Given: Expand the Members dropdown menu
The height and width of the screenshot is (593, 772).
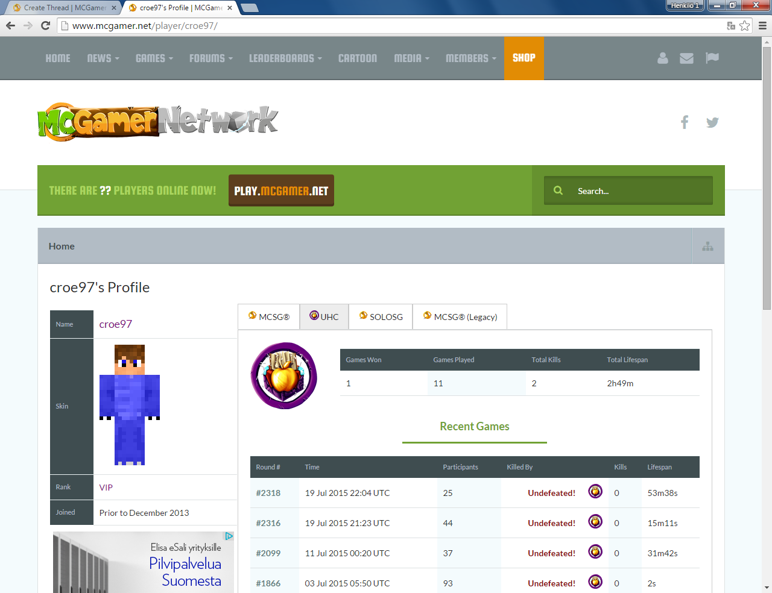Looking at the screenshot, I should coord(471,58).
